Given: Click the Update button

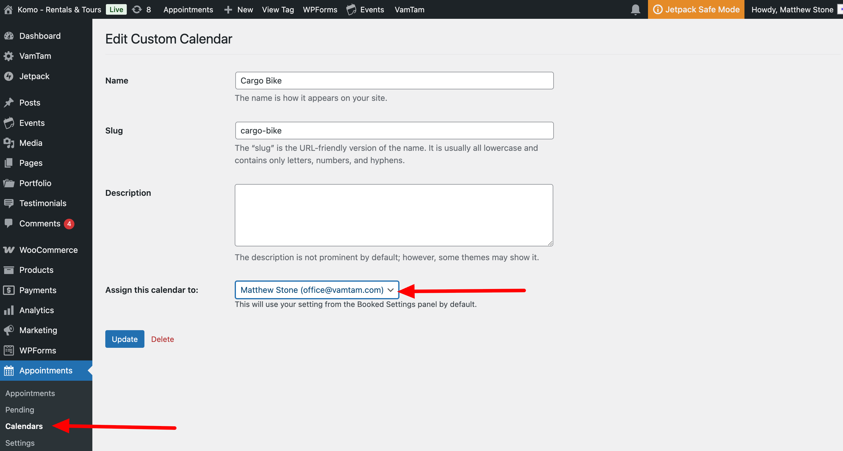Looking at the screenshot, I should tap(124, 339).
